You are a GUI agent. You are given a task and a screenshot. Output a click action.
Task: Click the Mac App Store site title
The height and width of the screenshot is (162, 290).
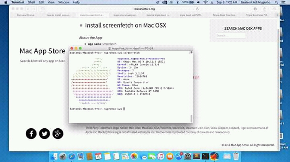(42, 51)
